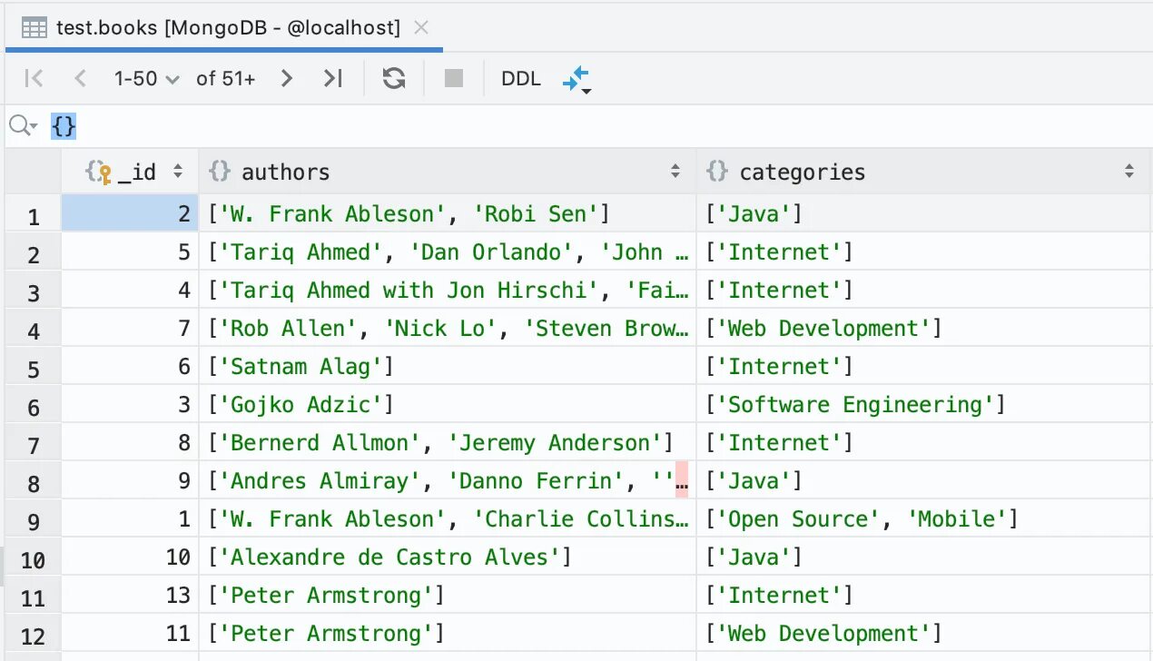This screenshot has width=1153, height=661.
Task: Sort by the _id column arrows
Action: coord(178,171)
